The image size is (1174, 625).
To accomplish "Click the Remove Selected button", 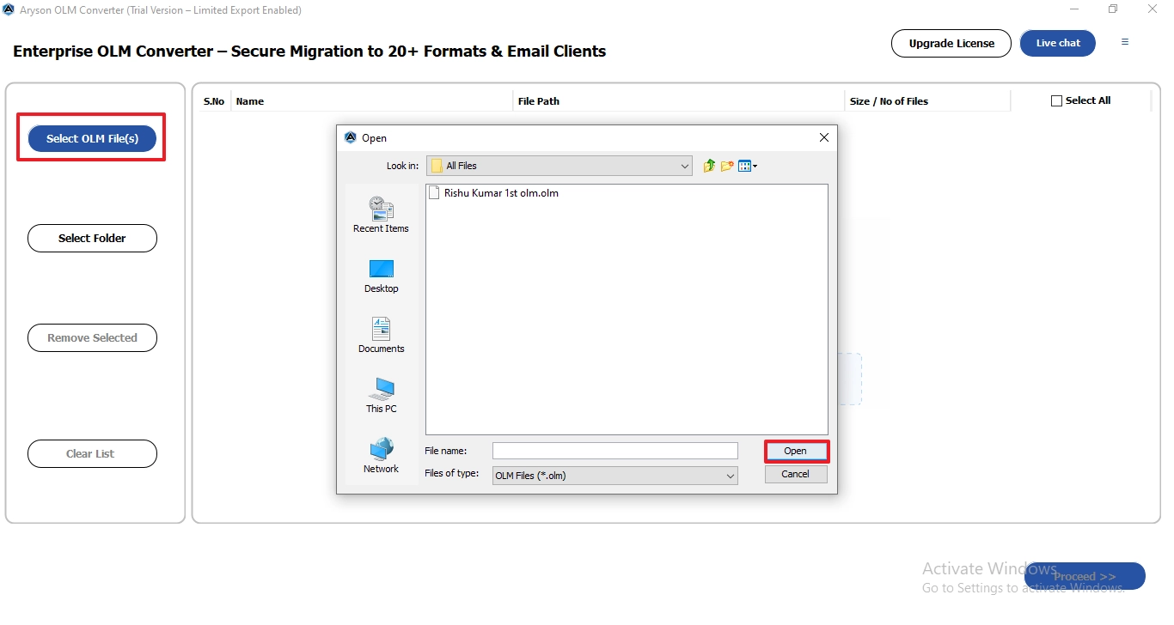I will click(x=92, y=337).
